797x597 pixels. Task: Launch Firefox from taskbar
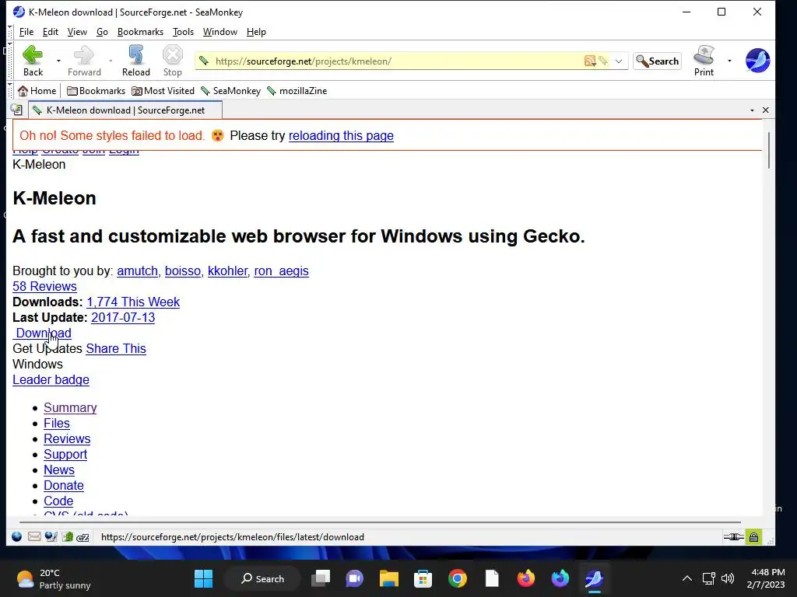(526, 578)
